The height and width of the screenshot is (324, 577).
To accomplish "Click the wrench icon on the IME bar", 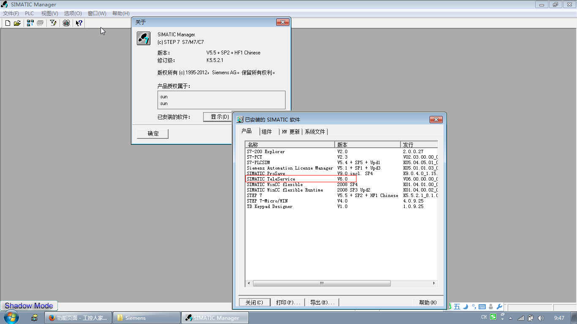I will [499, 307].
